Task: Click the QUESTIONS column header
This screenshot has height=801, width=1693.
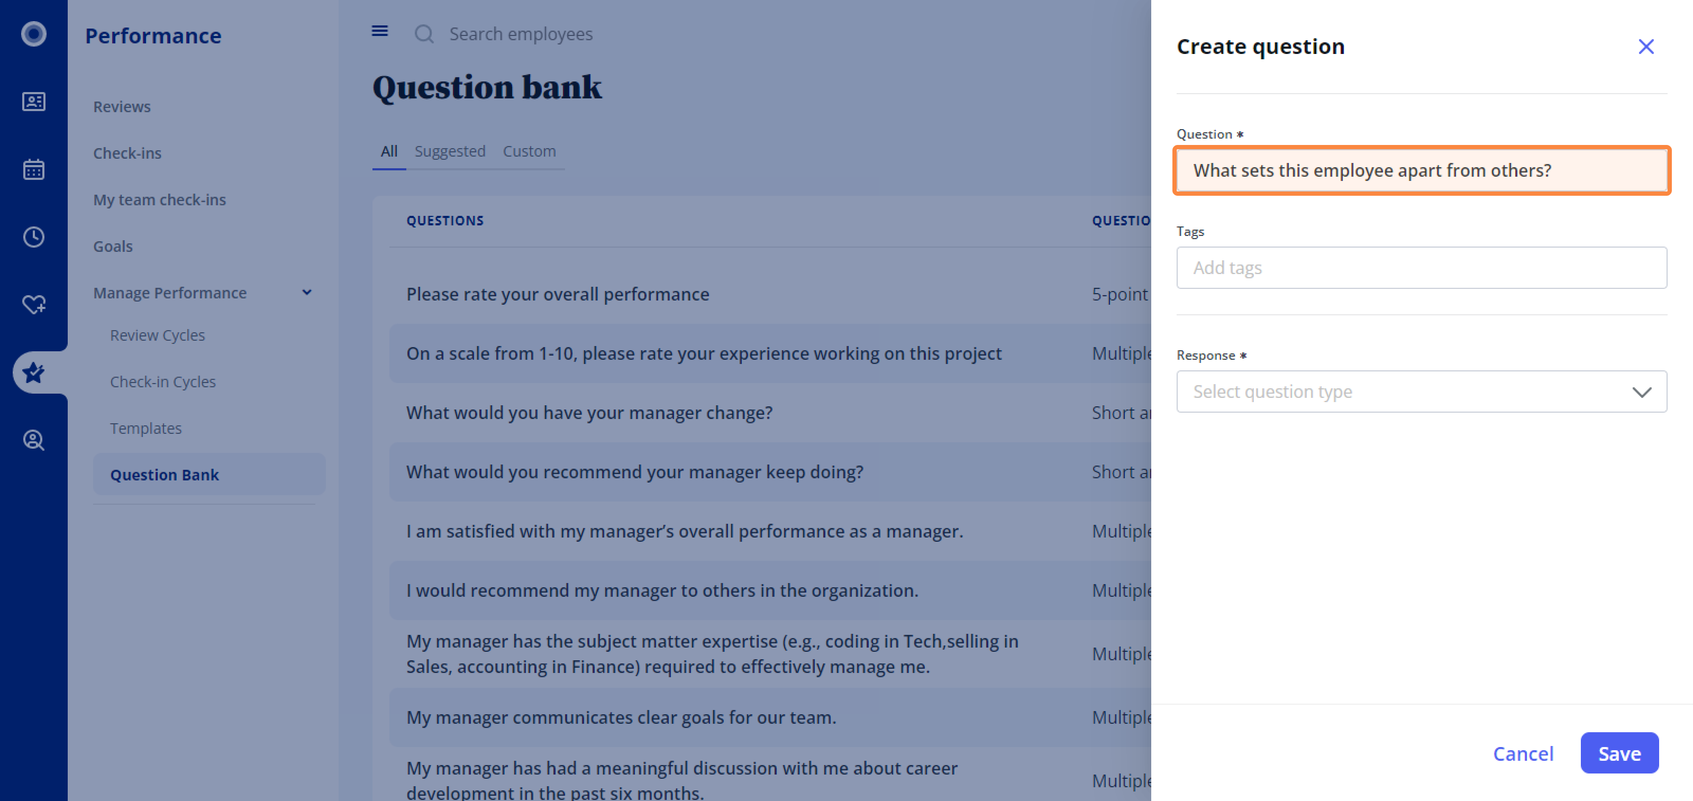Action: click(445, 221)
